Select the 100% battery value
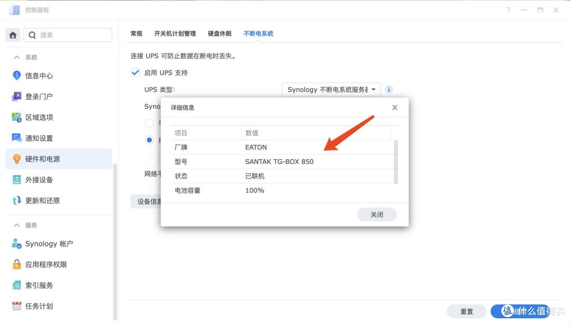The width and height of the screenshot is (570, 323). pyautogui.click(x=254, y=190)
